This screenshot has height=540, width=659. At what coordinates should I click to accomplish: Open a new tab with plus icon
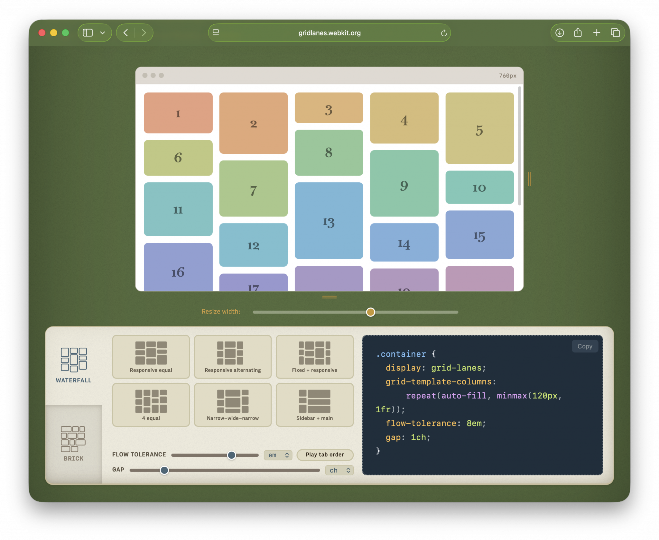[x=597, y=33]
